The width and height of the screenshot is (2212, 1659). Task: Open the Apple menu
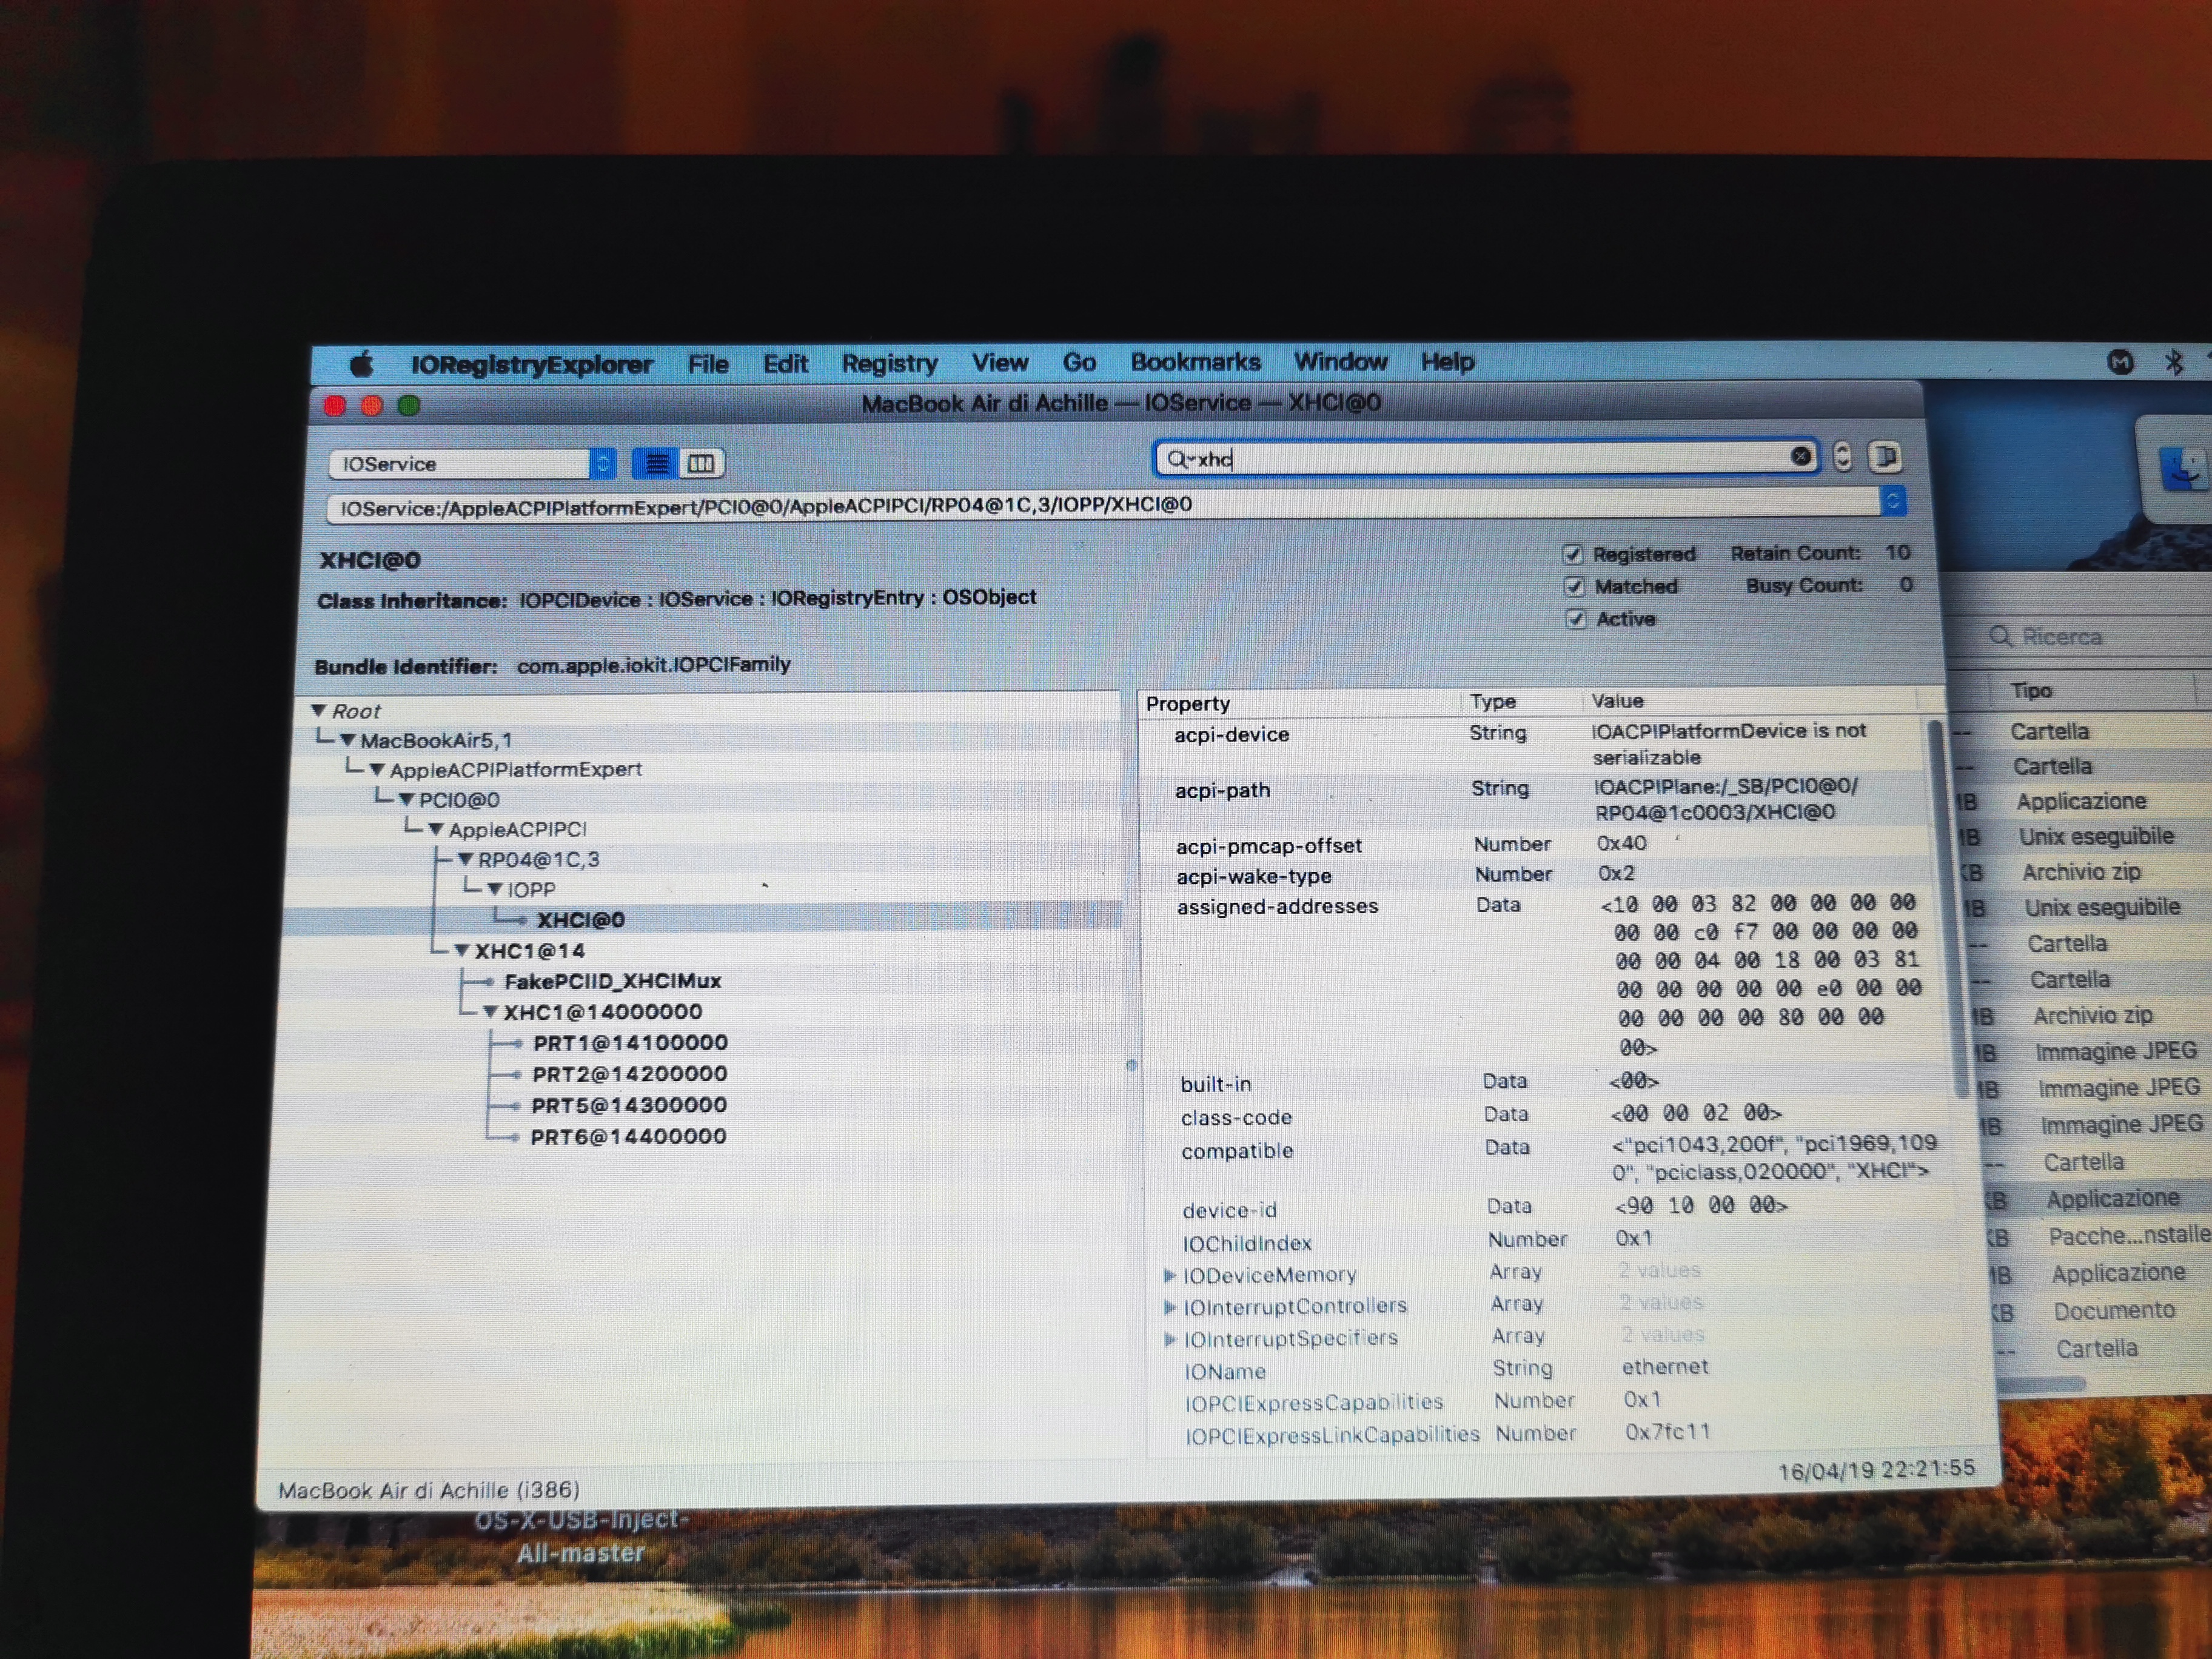coord(362,365)
